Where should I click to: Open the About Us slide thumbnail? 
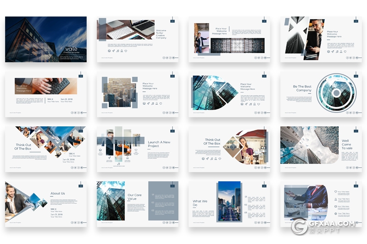(45, 204)
